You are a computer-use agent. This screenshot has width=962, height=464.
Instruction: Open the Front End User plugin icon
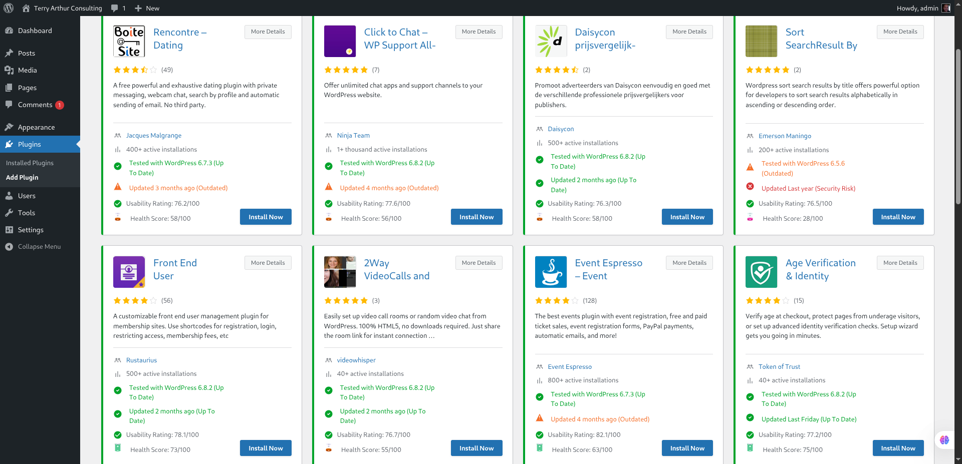pos(129,272)
